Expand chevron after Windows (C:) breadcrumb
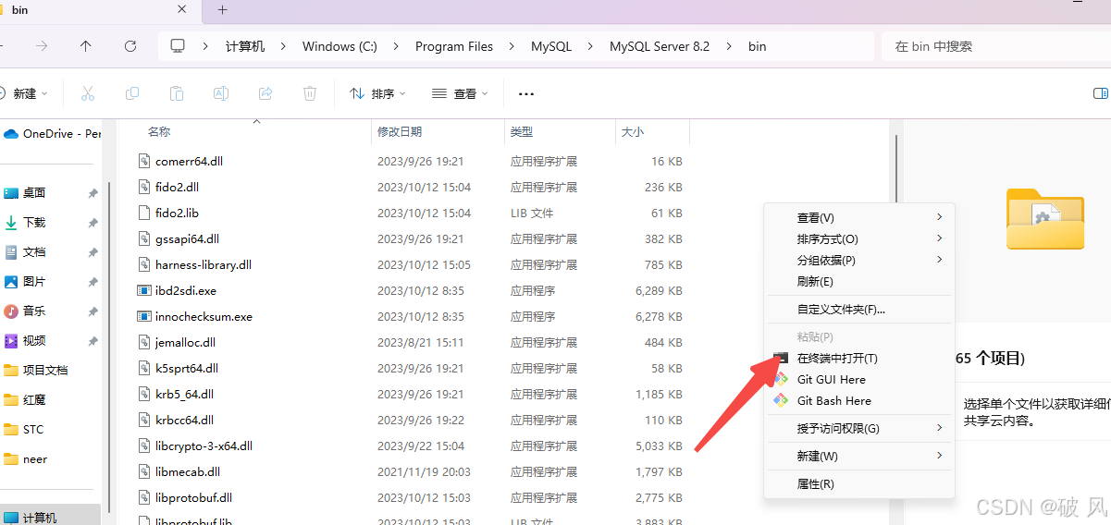Screen dimensions: 1111x525 point(396,46)
